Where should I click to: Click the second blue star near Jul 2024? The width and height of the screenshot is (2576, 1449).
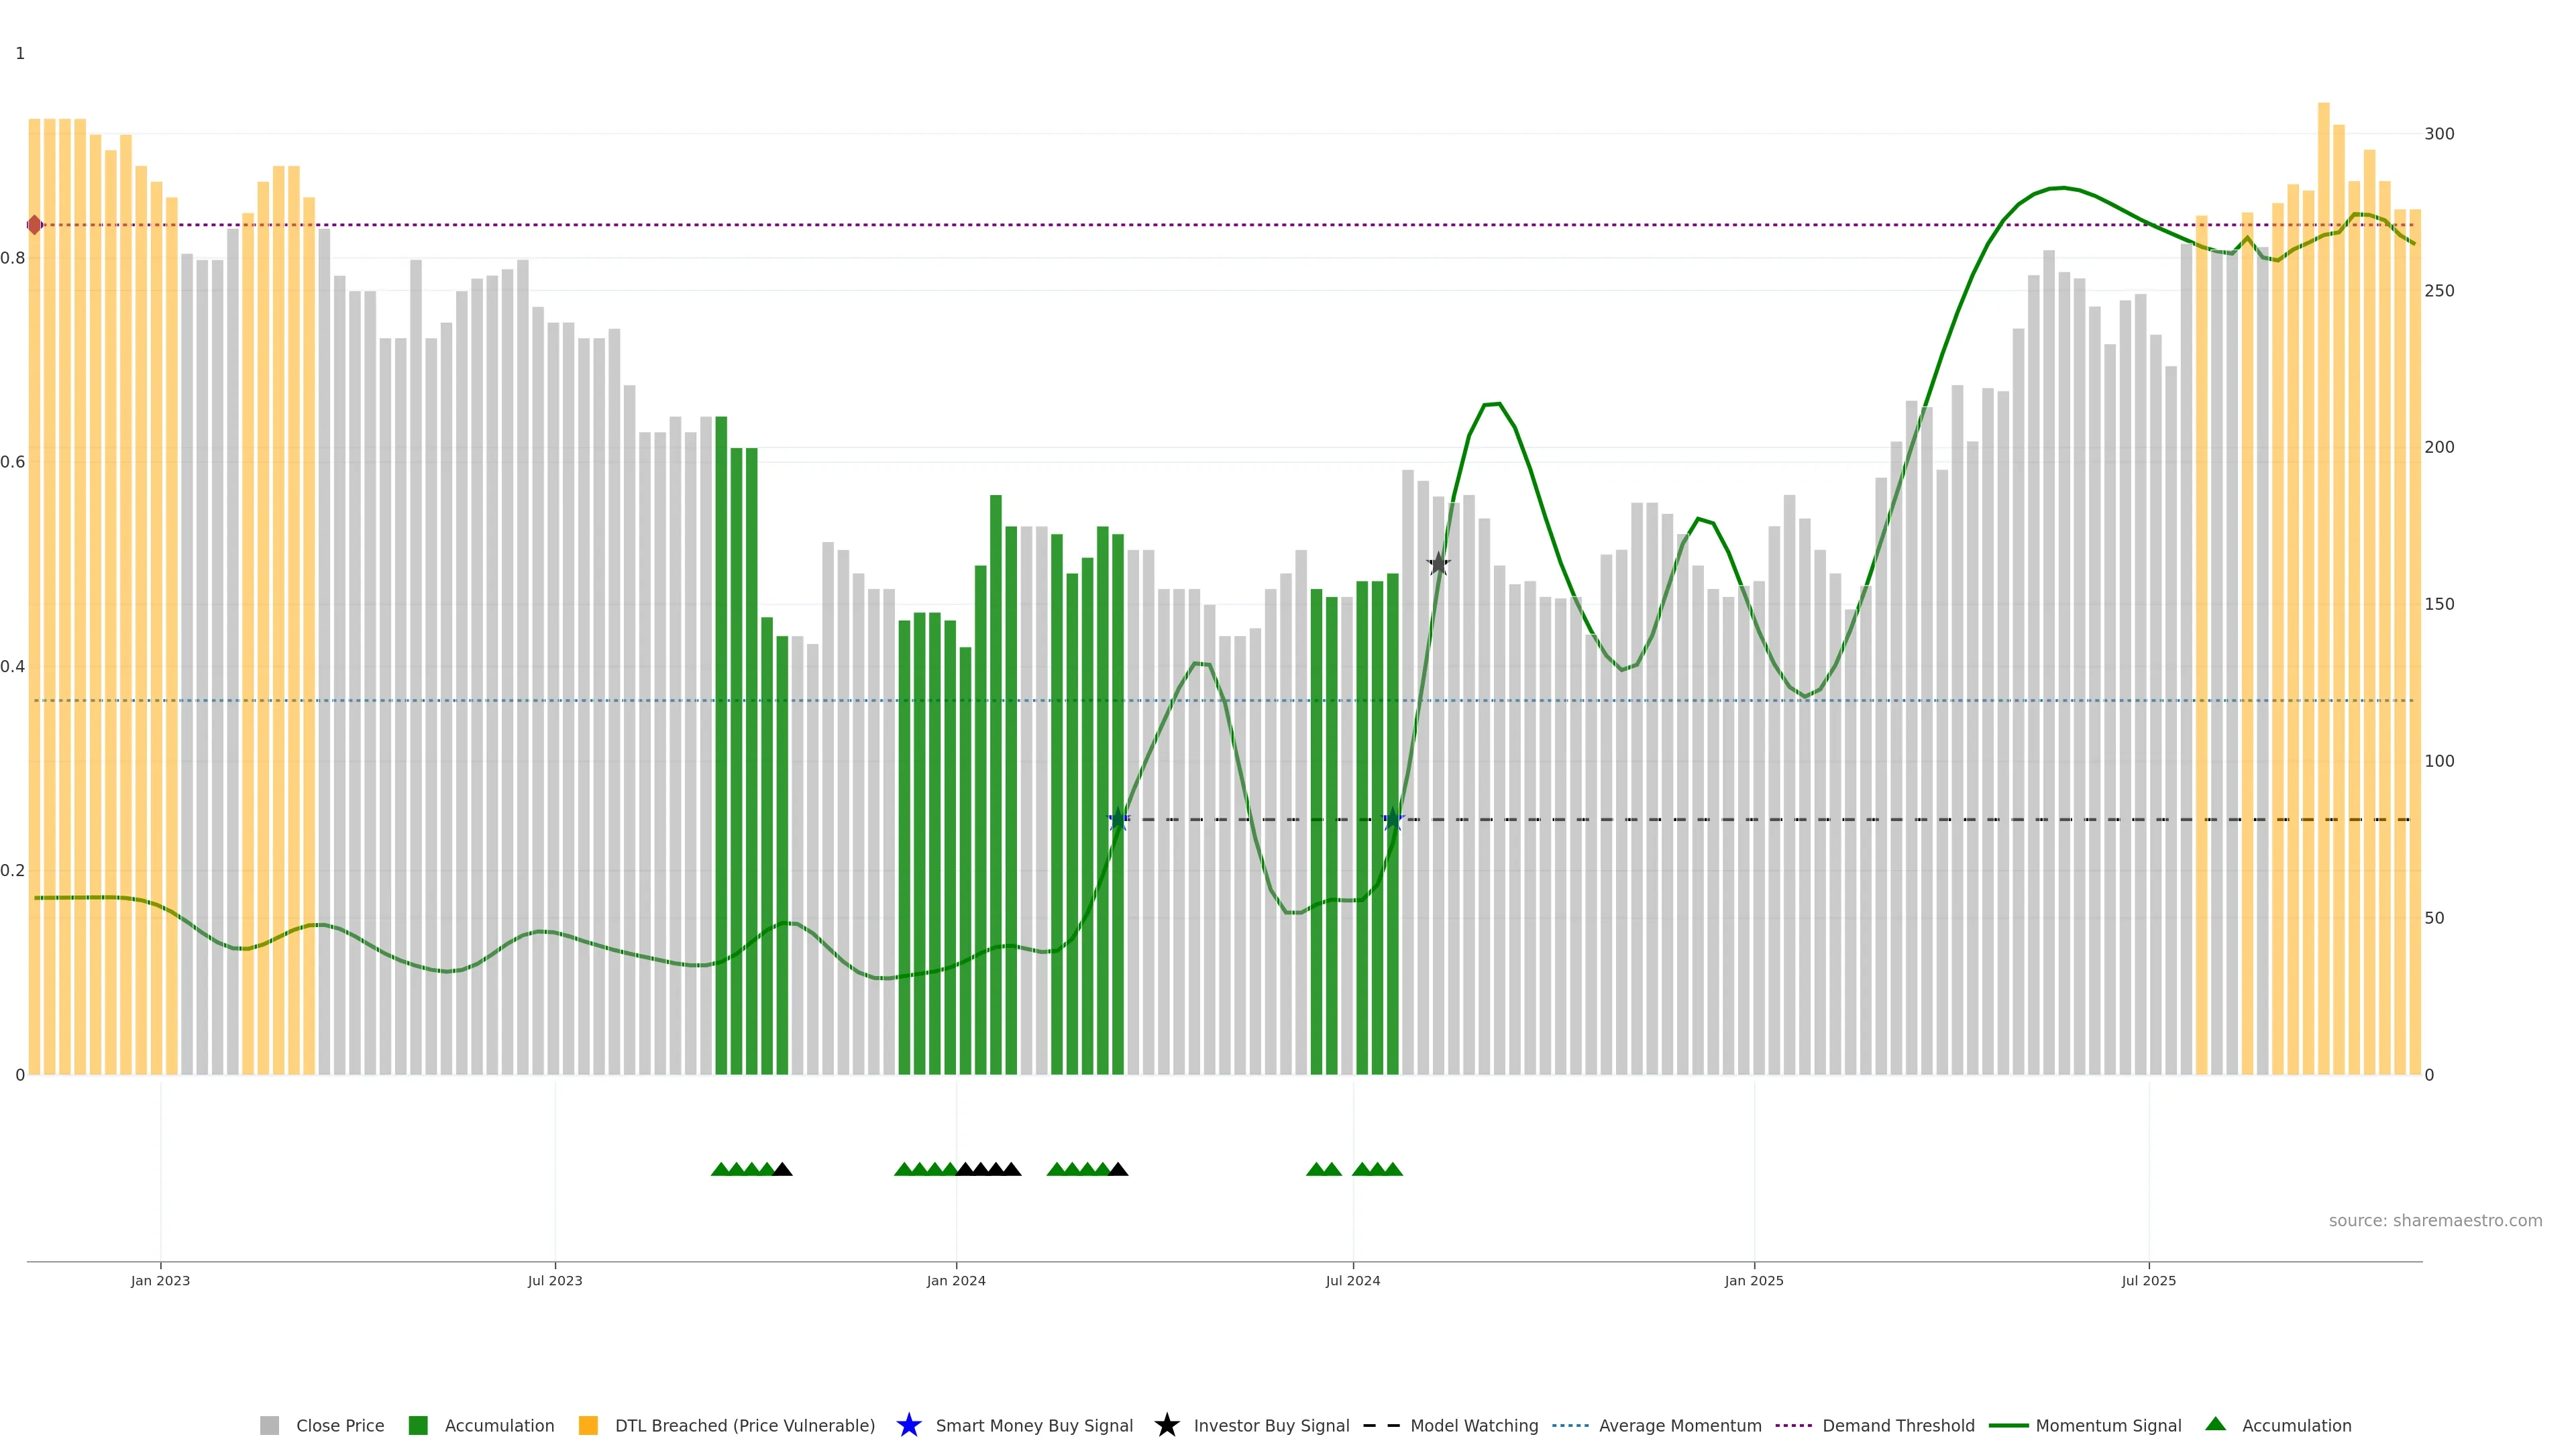pos(1393,820)
